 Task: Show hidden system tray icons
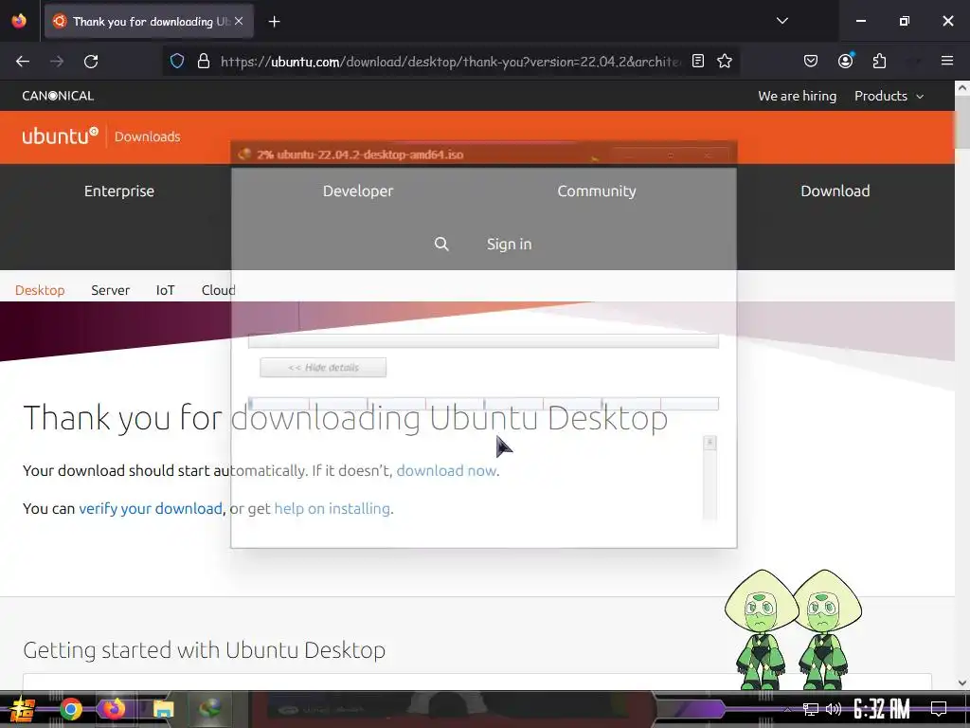tap(787, 709)
